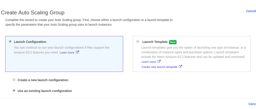Viewport: 256px width, 109px height.
Task: Click the Cancel link at the bottom right
Action: [252, 104]
